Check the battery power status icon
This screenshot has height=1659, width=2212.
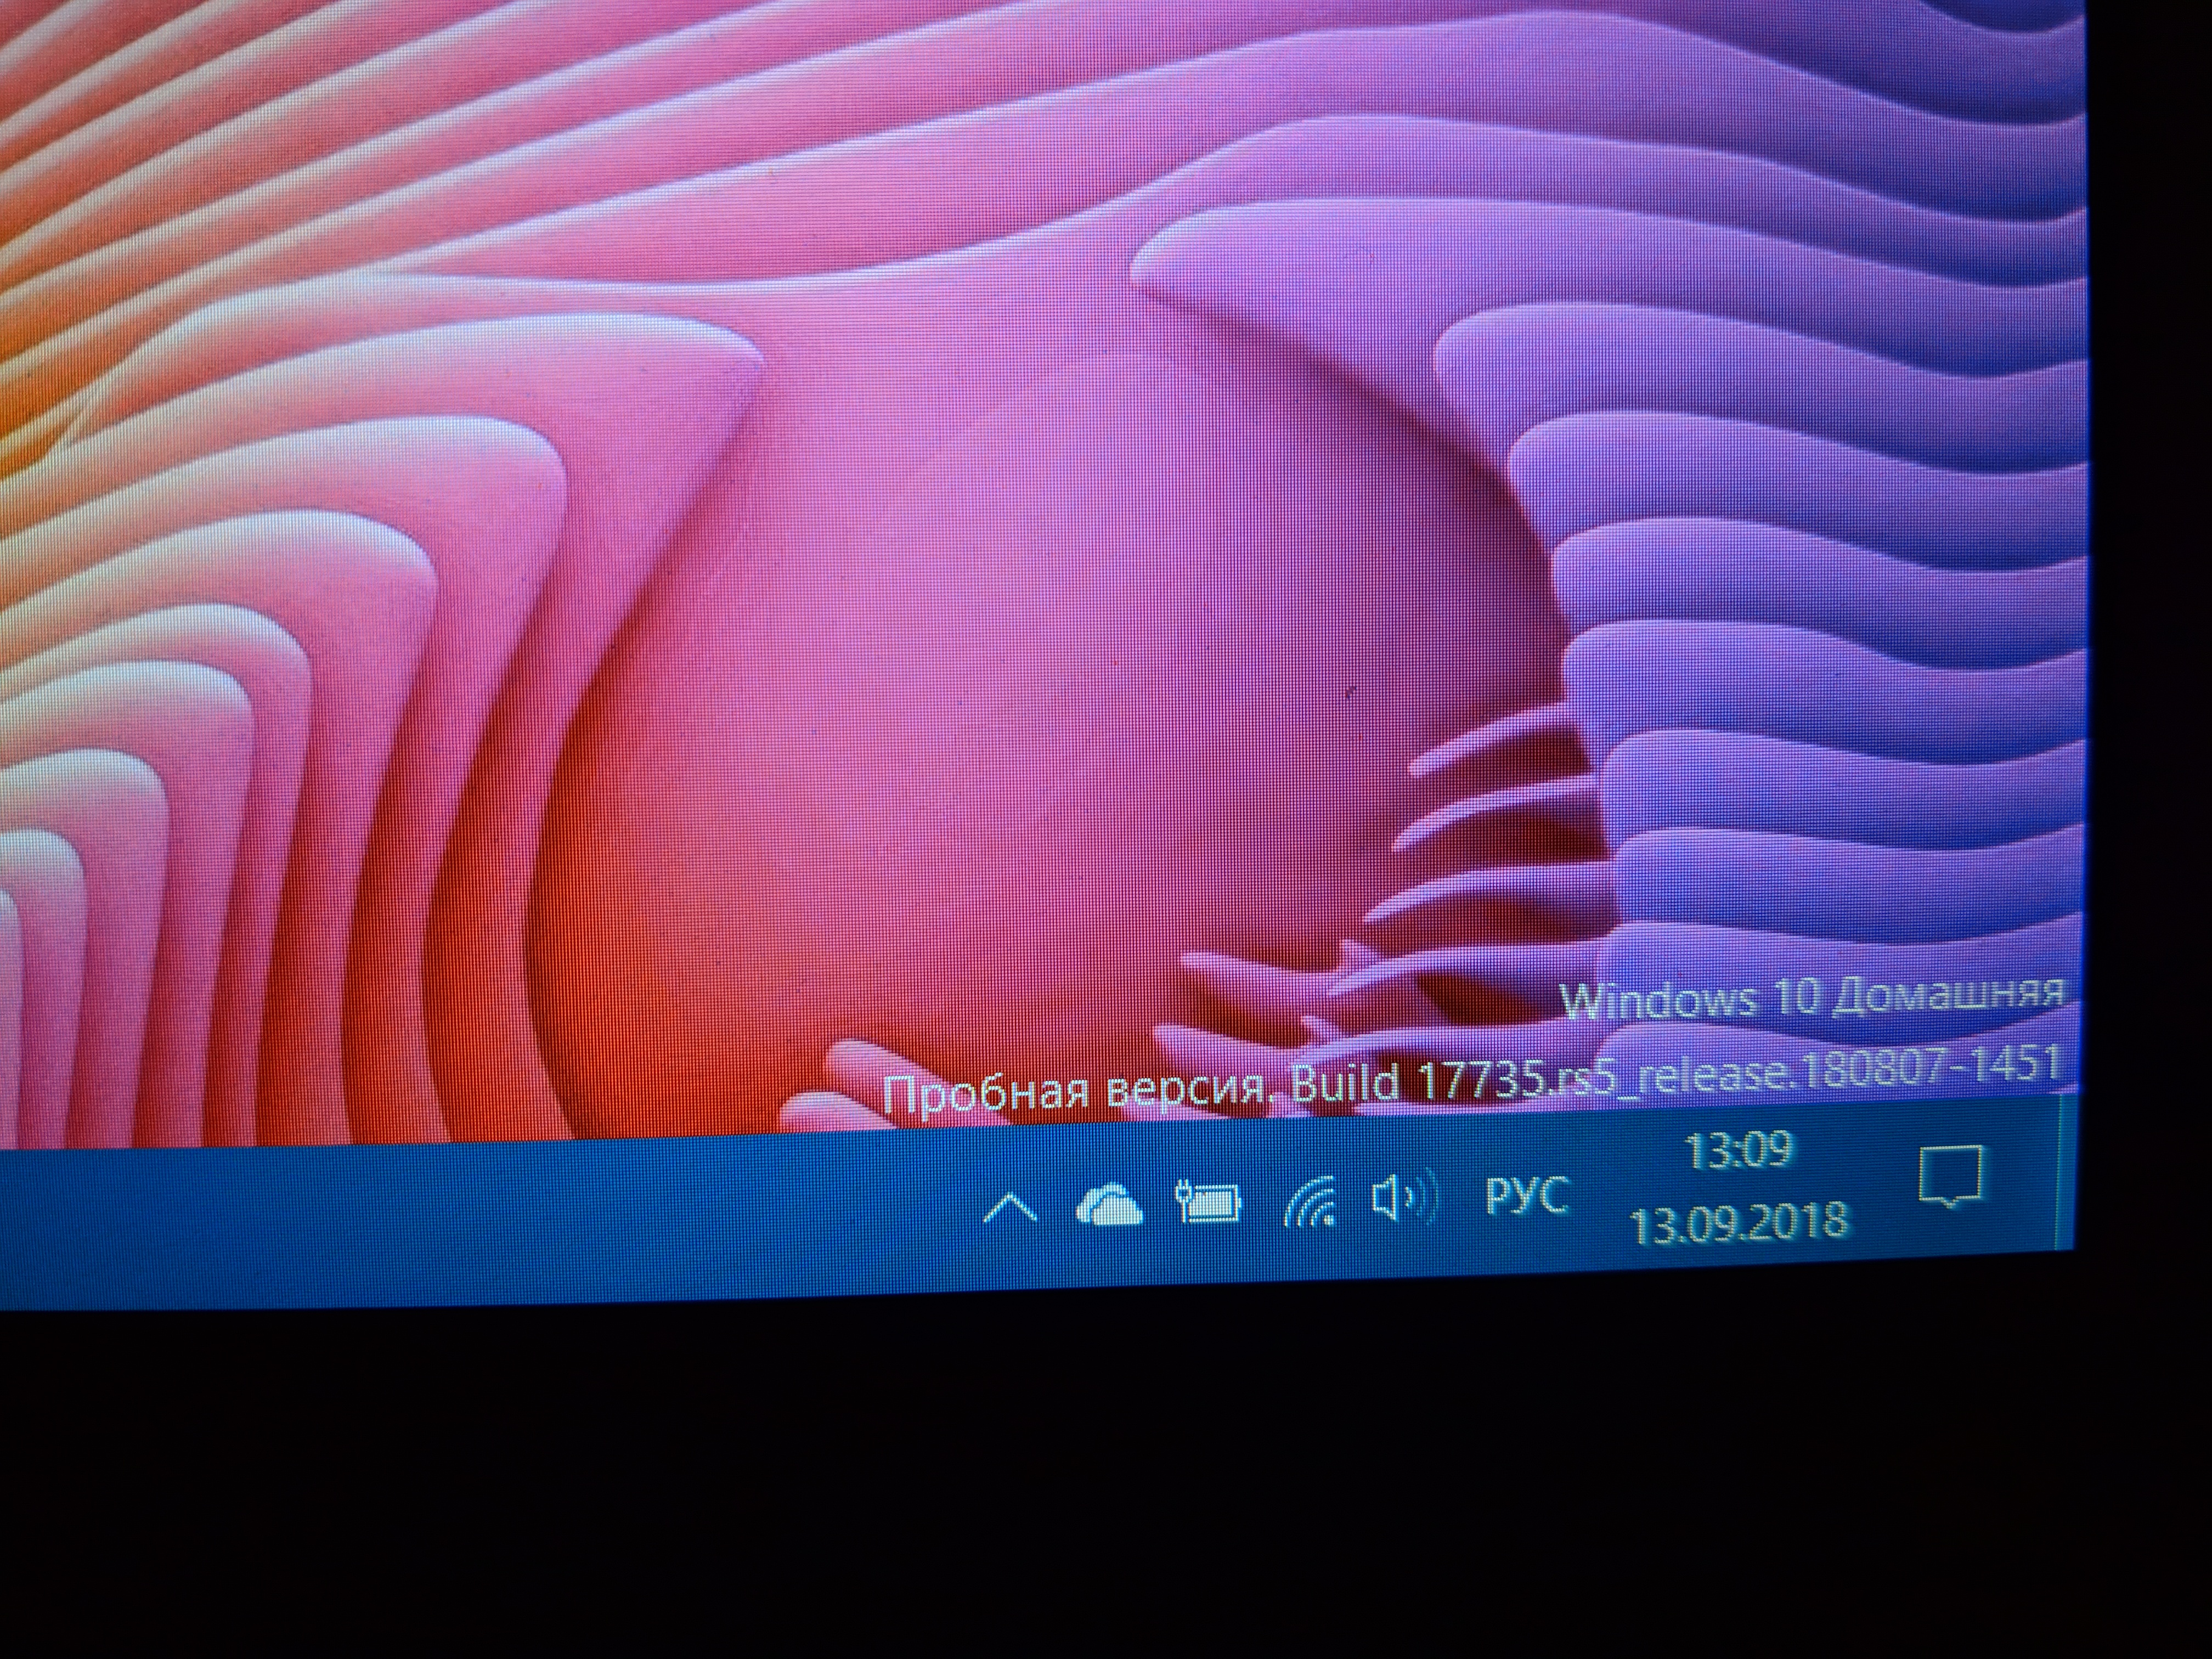tap(1208, 1201)
